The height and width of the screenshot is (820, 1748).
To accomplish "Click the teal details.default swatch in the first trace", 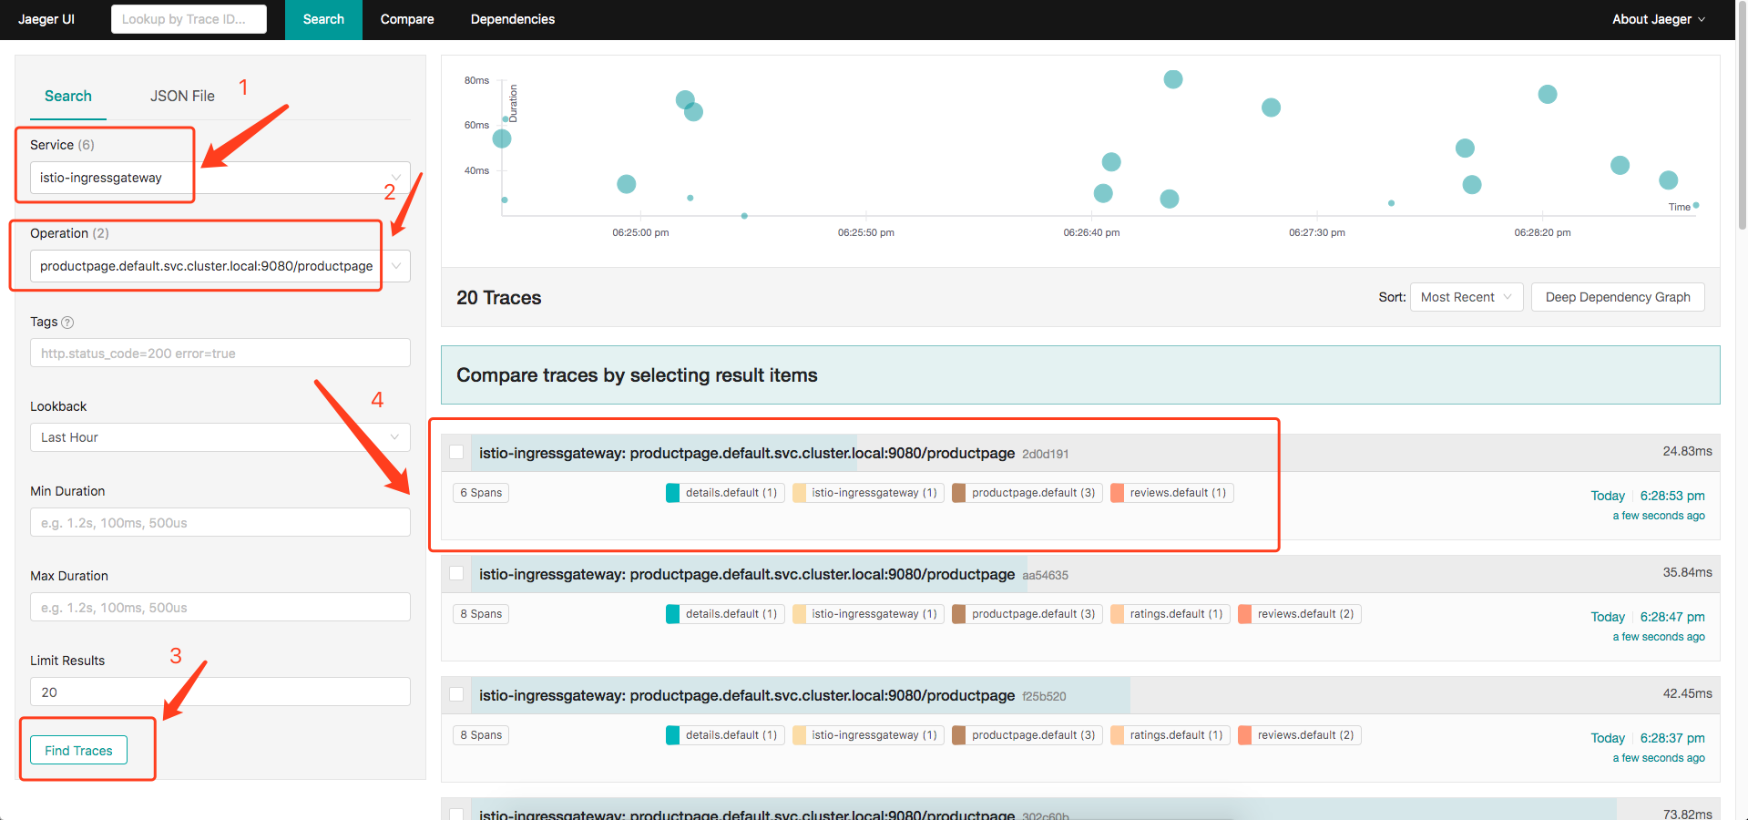I will pyautogui.click(x=672, y=493).
